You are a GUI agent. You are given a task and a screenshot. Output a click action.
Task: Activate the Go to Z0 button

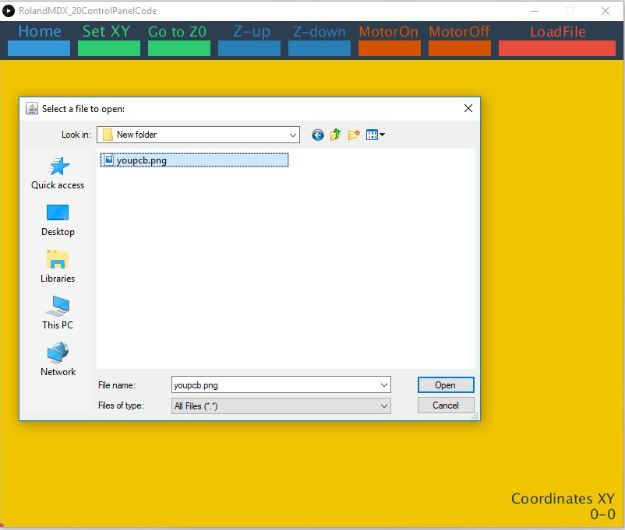pyautogui.click(x=179, y=47)
